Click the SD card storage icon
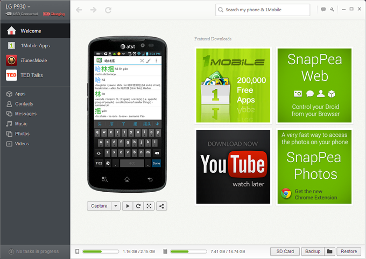Screen dimensions: 366x259 pos(165,251)
